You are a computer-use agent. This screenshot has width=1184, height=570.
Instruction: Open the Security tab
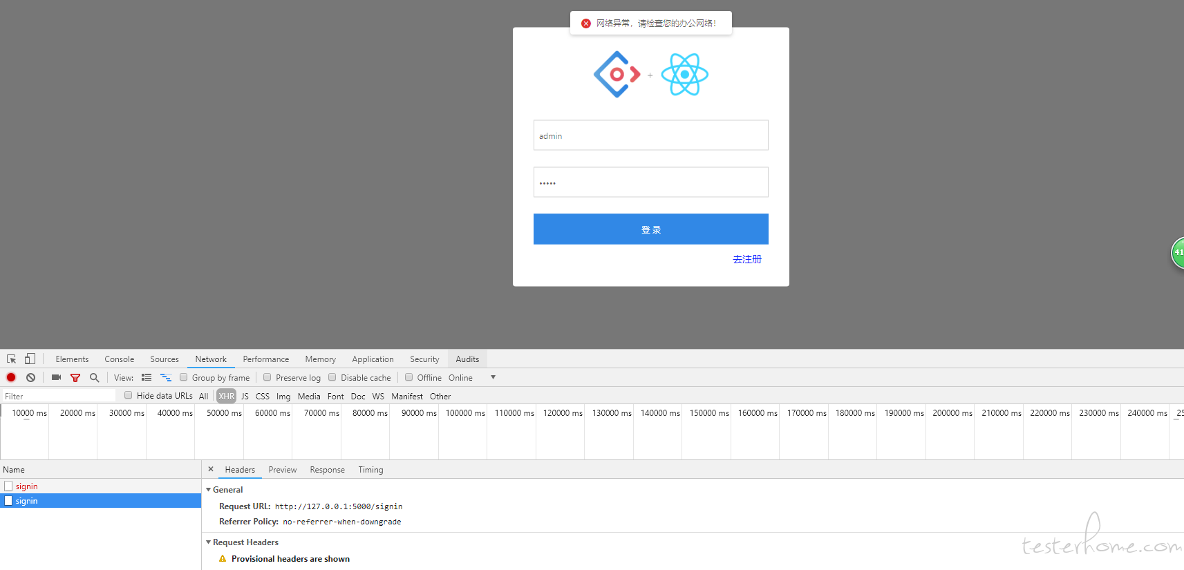[x=424, y=359]
